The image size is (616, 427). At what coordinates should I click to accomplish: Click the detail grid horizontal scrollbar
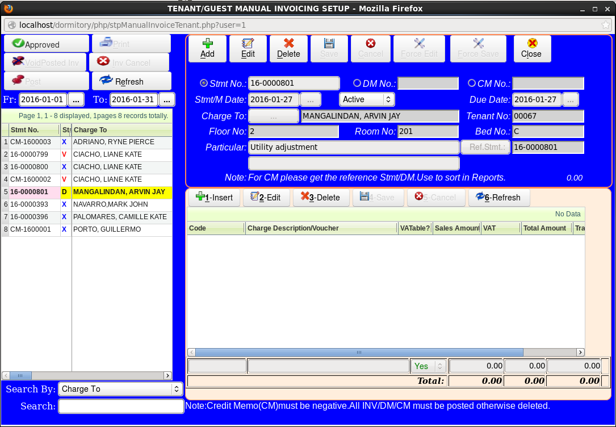click(x=359, y=352)
